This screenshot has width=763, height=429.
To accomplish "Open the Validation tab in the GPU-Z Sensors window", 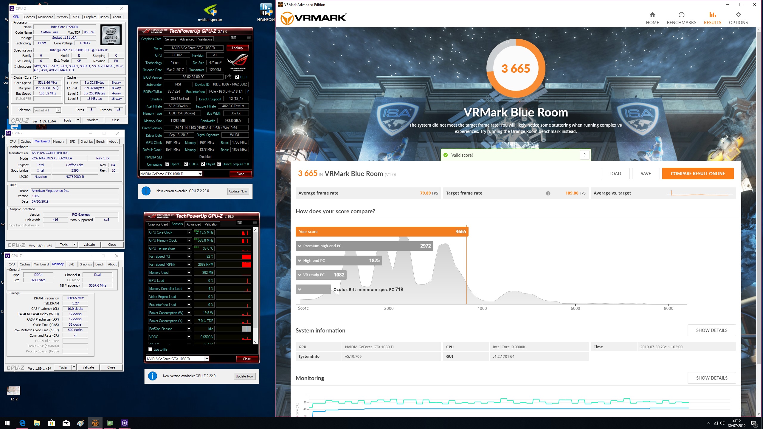I will (x=212, y=224).
